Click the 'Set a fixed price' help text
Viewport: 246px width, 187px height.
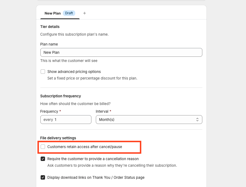92,78
